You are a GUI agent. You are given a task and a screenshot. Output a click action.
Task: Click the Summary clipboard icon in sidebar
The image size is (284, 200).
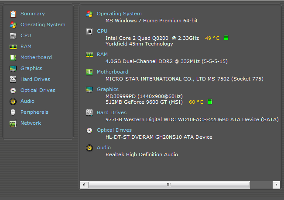click(13, 14)
